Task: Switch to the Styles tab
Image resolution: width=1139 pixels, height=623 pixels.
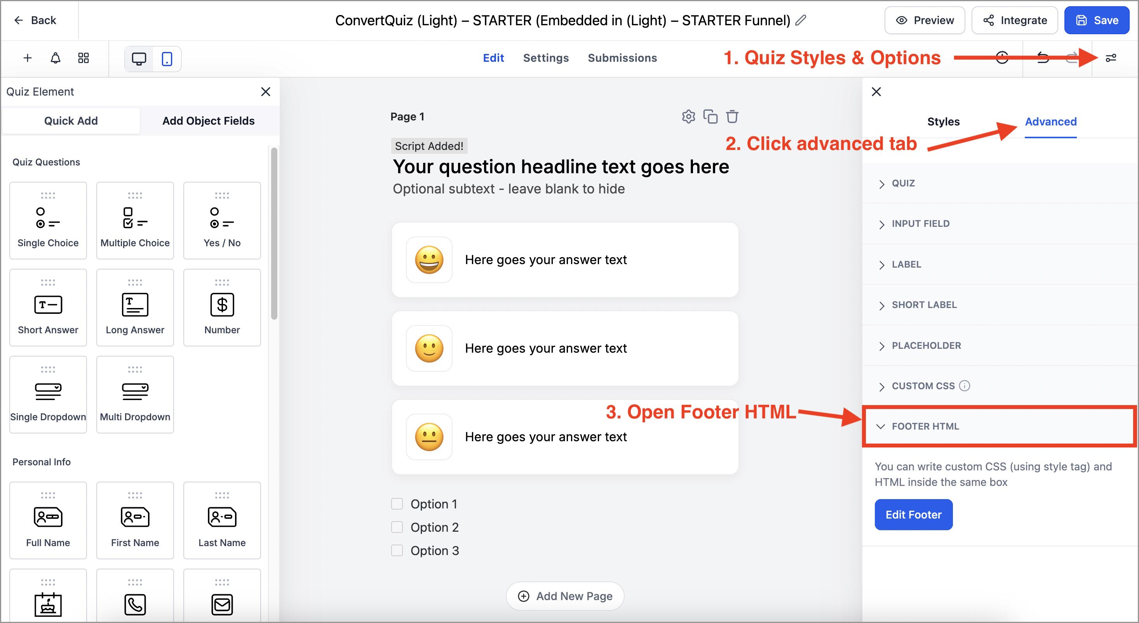Action: pos(943,122)
